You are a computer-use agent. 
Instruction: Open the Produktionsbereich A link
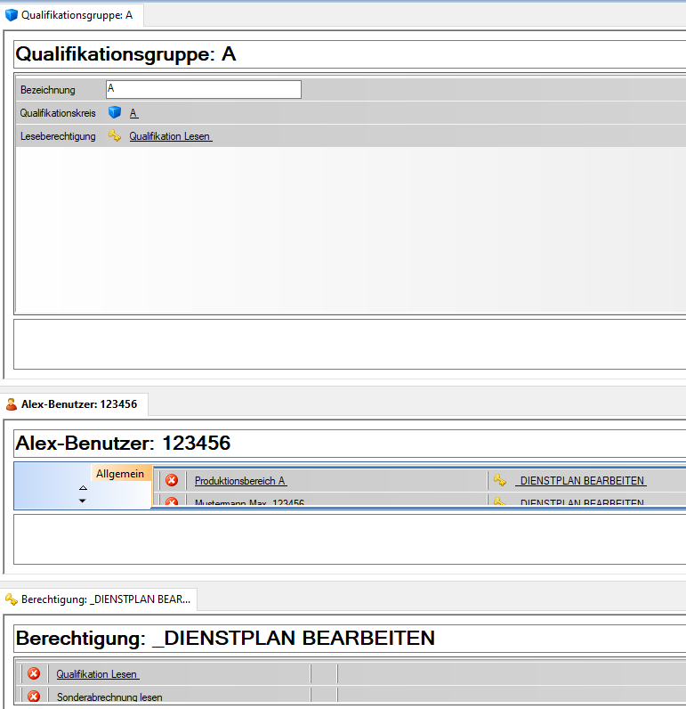[x=240, y=481]
